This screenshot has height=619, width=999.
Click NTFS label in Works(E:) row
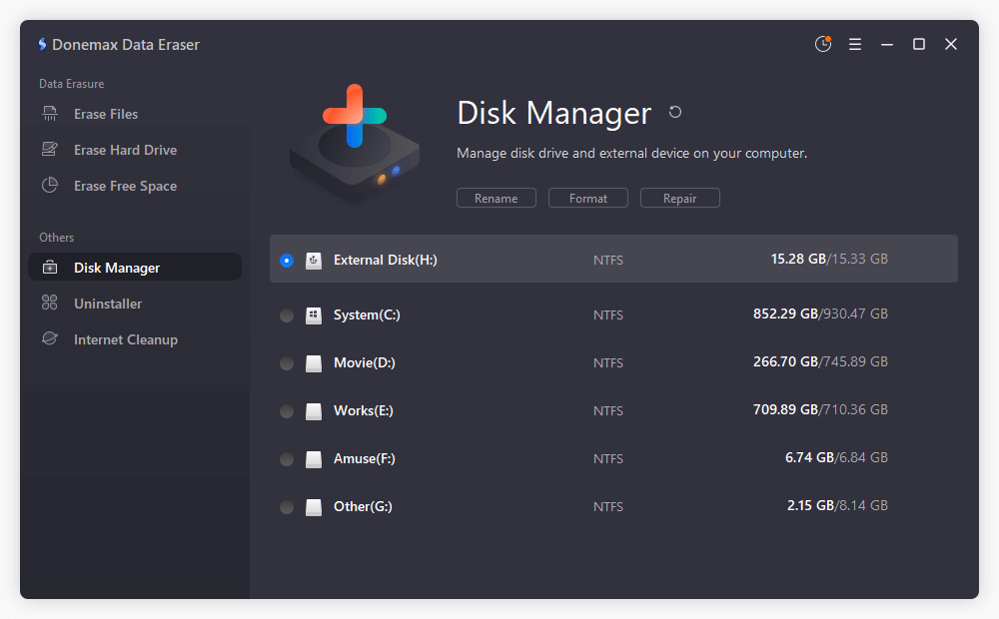[607, 410]
